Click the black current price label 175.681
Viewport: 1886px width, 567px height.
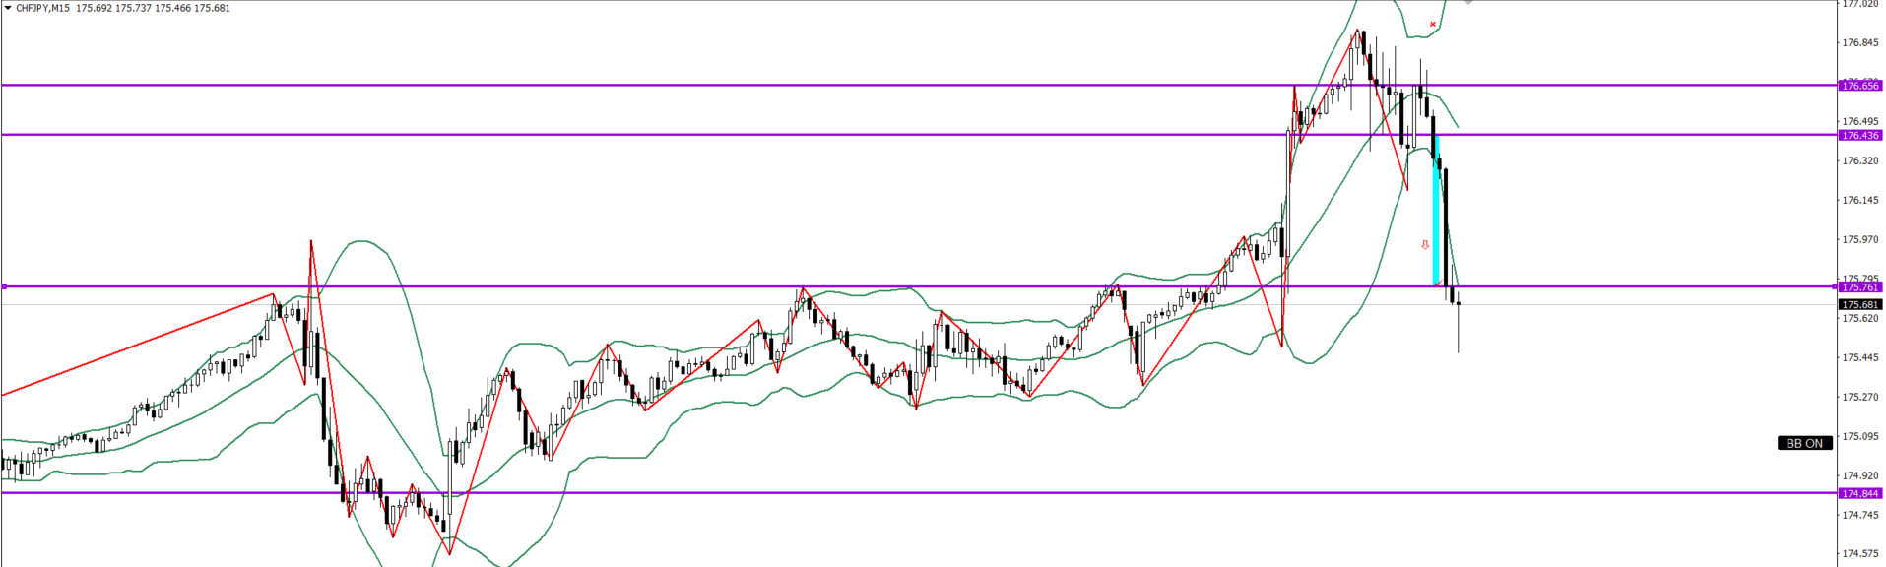click(x=1860, y=304)
